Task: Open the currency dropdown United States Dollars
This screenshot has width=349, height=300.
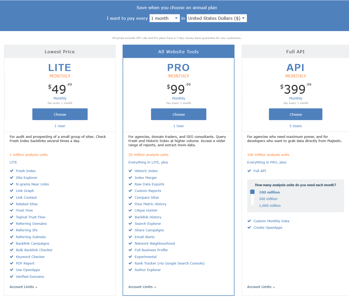Action: coord(217,18)
